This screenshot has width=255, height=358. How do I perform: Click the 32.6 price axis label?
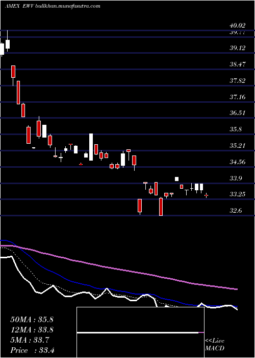tap(235, 210)
